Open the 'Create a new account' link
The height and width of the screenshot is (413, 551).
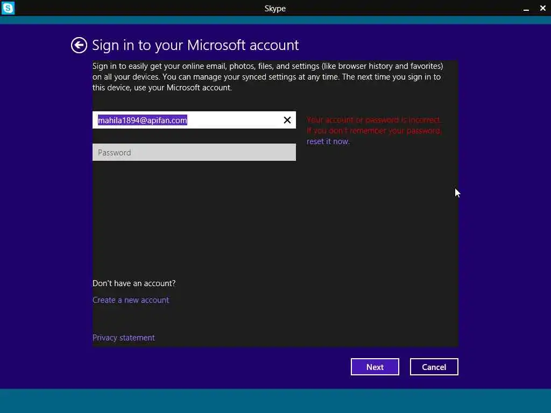(x=131, y=300)
